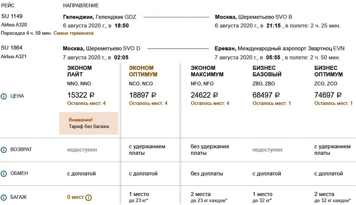356x205 pixels.
Task: Click the 'Тариф без багажа' warning box
Action: click(89, 123)
